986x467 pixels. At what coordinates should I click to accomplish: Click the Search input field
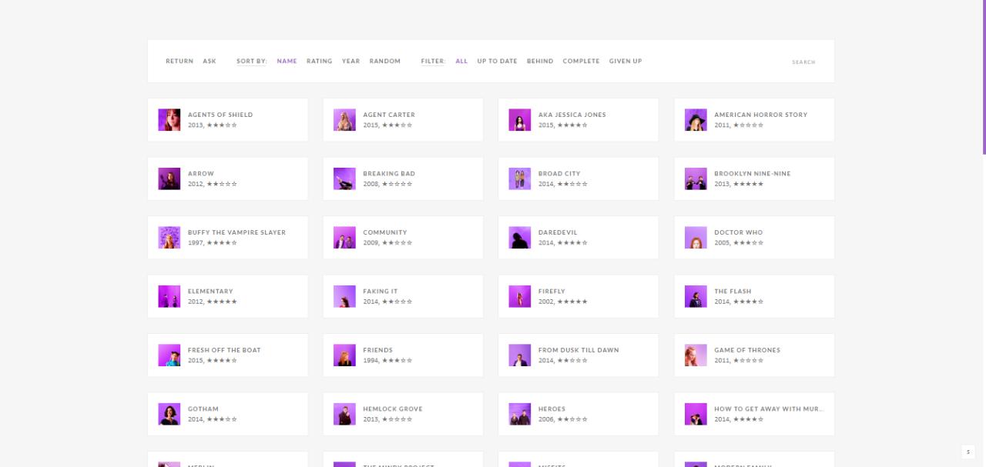pyautogui.click(x=803, y=62)
